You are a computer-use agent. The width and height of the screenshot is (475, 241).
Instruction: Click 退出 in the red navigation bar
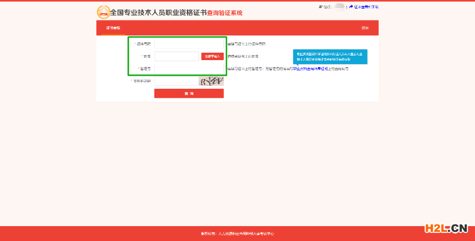(365, 28)
